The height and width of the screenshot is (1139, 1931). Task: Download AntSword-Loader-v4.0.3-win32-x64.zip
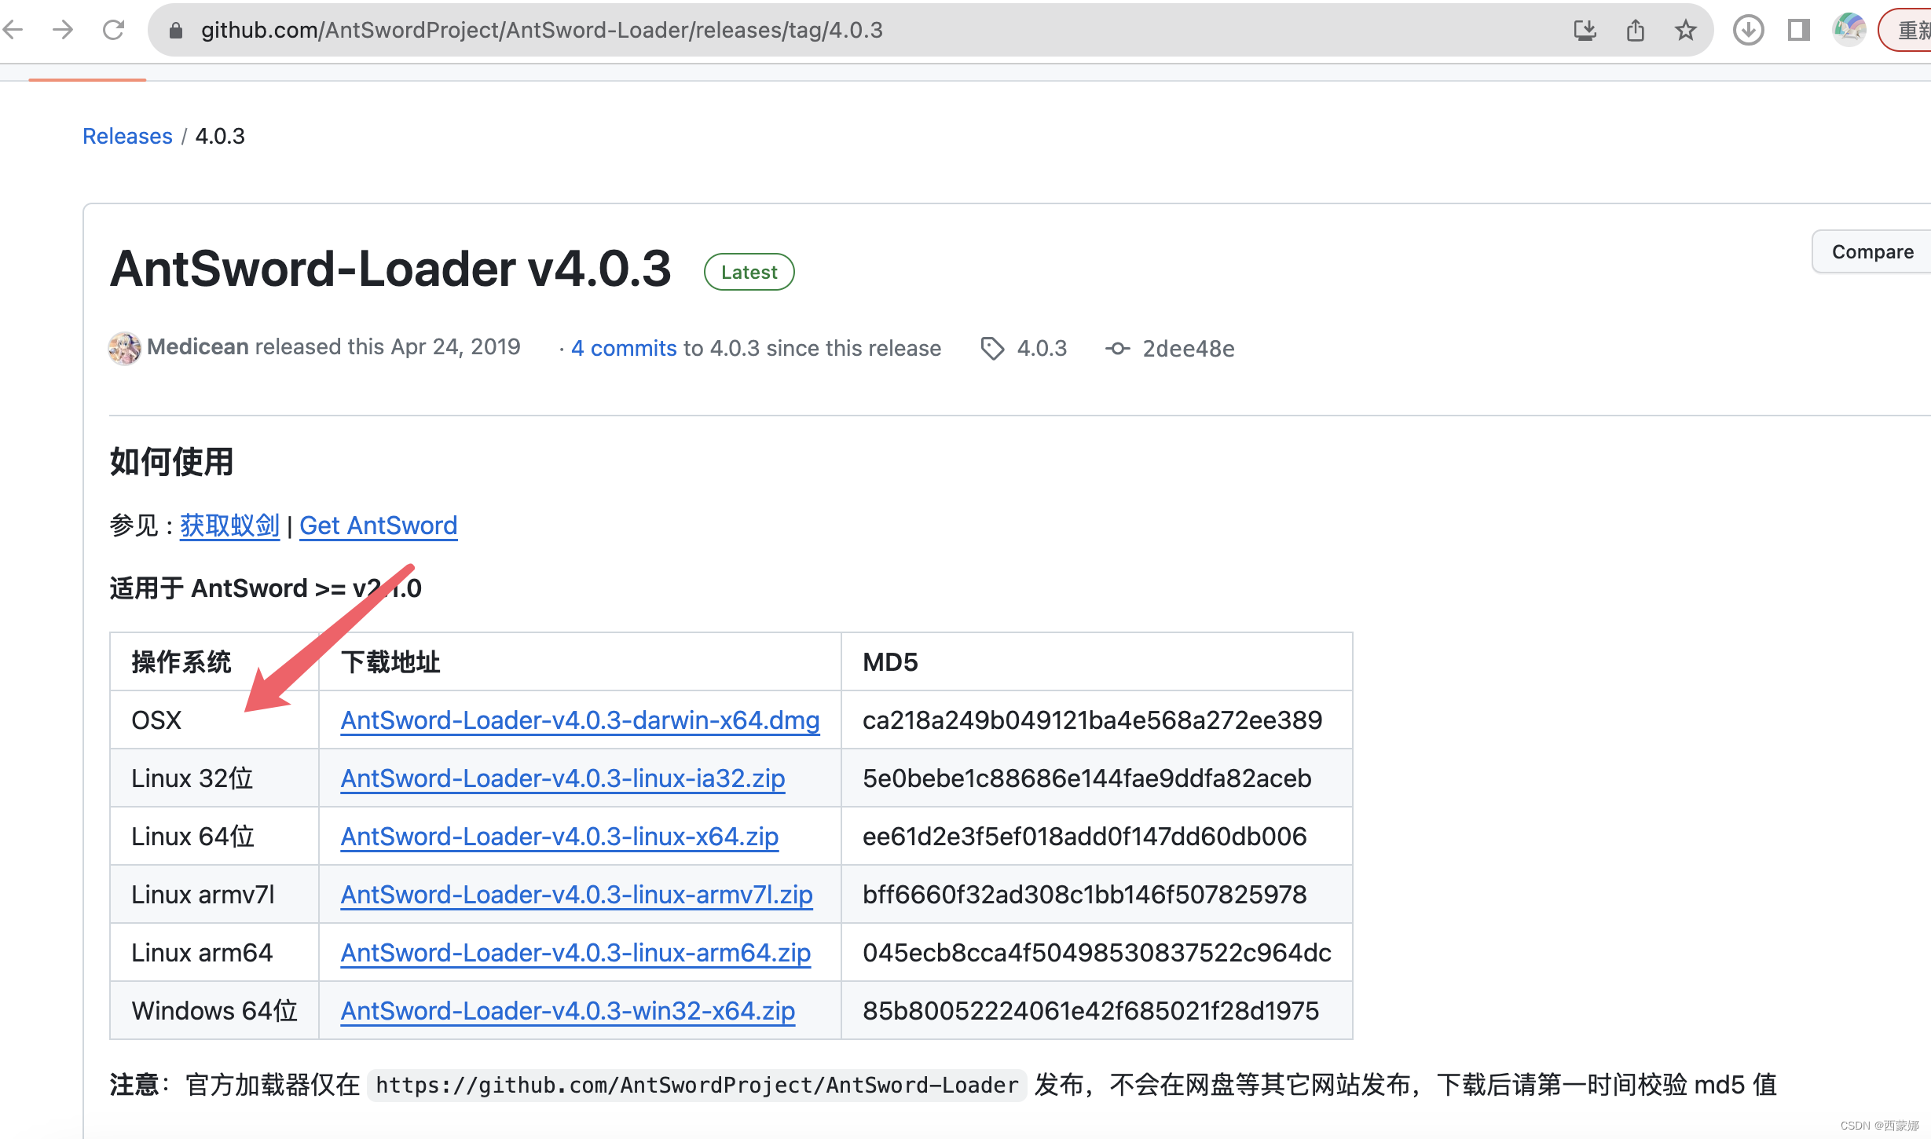coord(567,1010)
